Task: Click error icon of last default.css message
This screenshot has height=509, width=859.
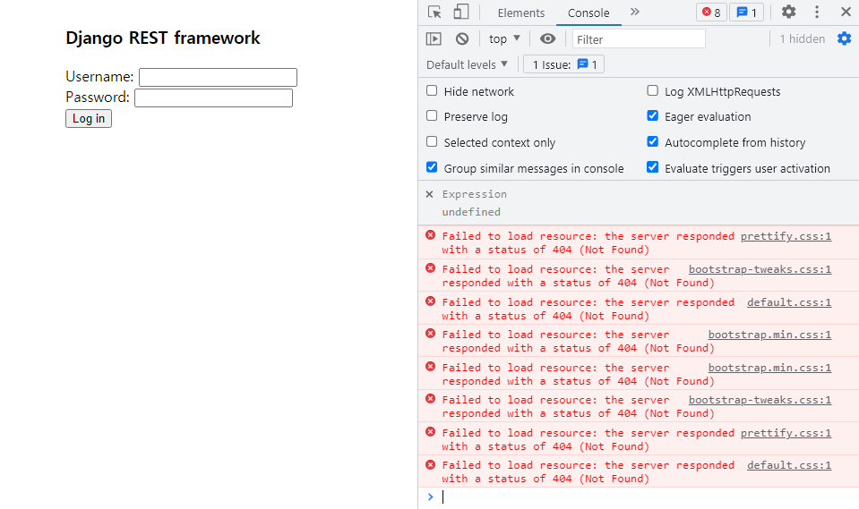Action: 431,464
